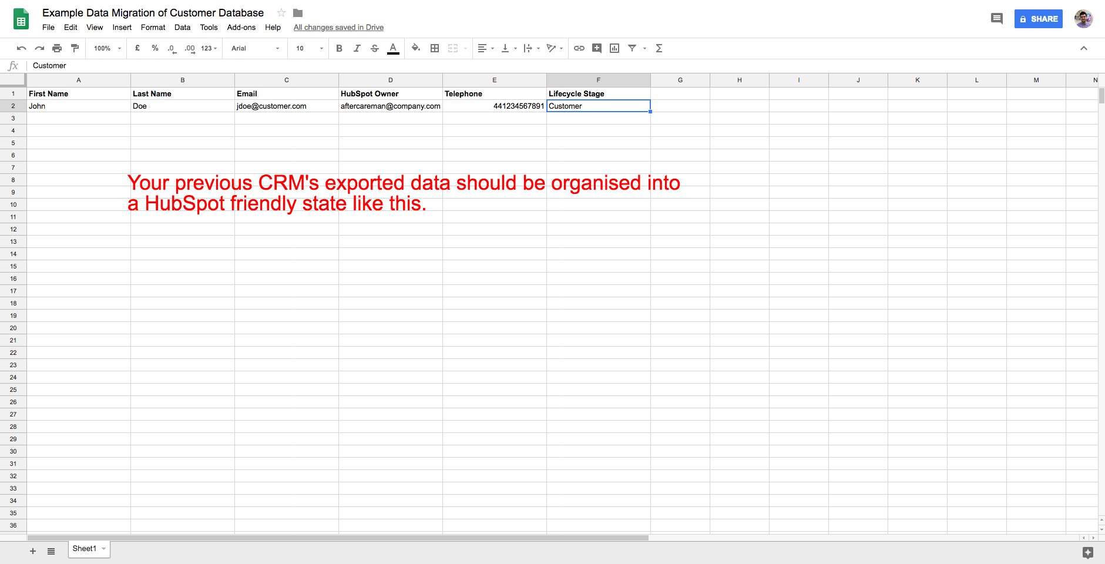The image size is (1105, 564).
Task: Open the cell fill color bucket
Action: click(416, 48)
